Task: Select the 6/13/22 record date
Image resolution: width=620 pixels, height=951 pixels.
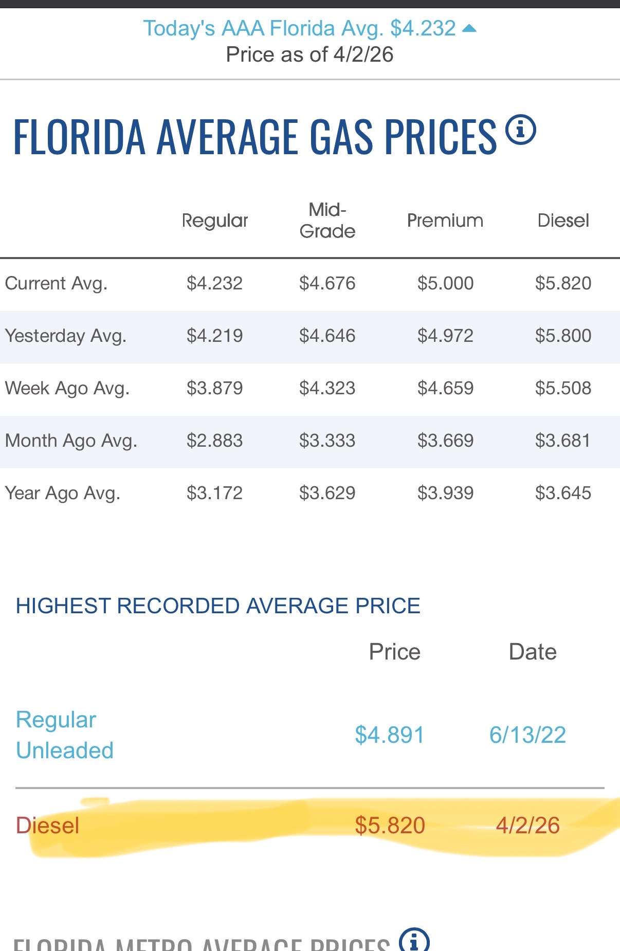Action: 527,735
